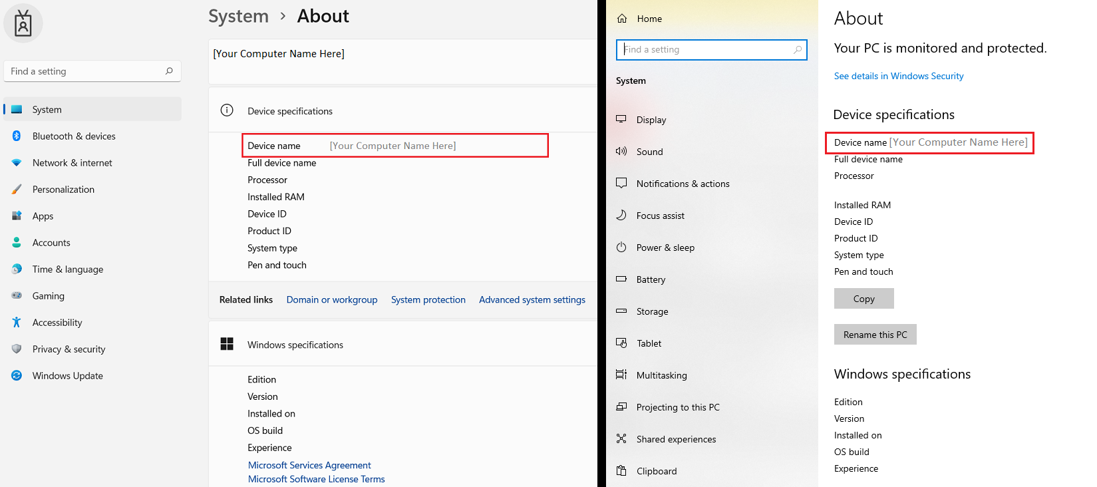Click the Find a setting box in Windows 11

pyautogui.click(x=86, y=71)
